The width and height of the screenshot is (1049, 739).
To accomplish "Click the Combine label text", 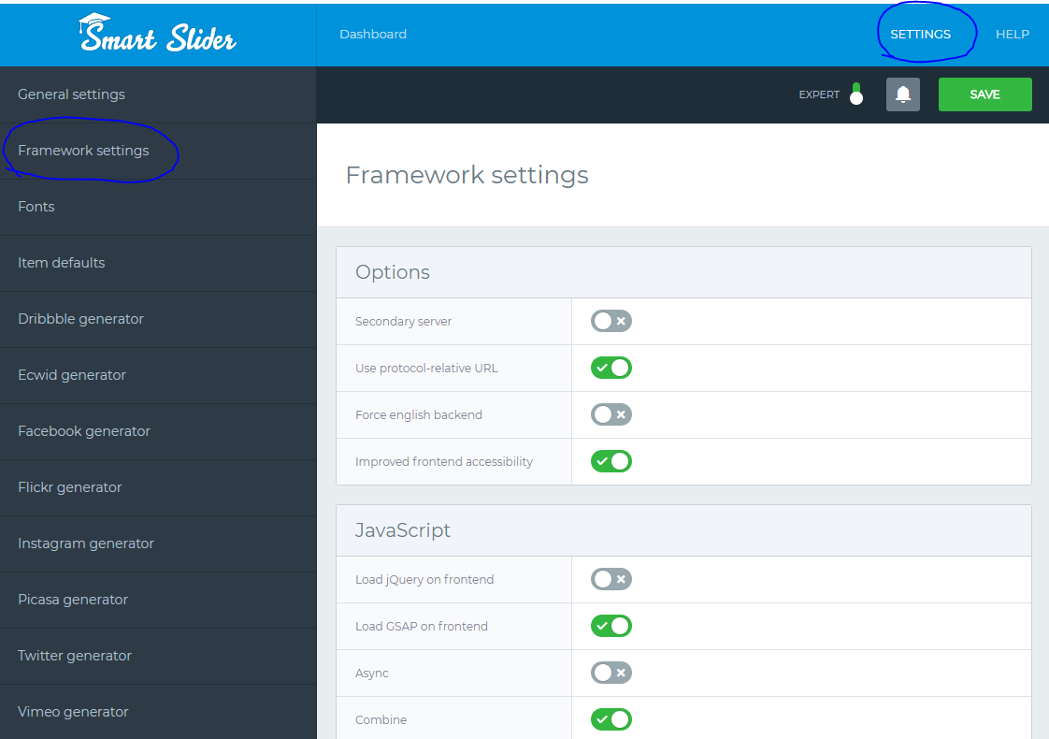I will tap(381, 720).
